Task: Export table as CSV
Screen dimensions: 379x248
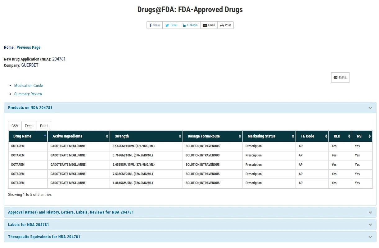Action: 15,126
